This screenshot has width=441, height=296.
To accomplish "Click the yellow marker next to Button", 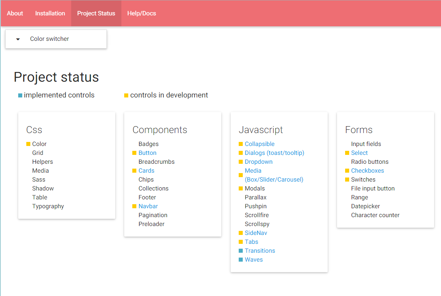I will pyautogui.click(x=134, y=153).
